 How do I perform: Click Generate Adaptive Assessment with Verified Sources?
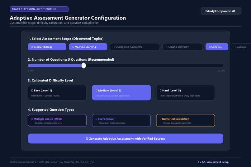point(125,138)
